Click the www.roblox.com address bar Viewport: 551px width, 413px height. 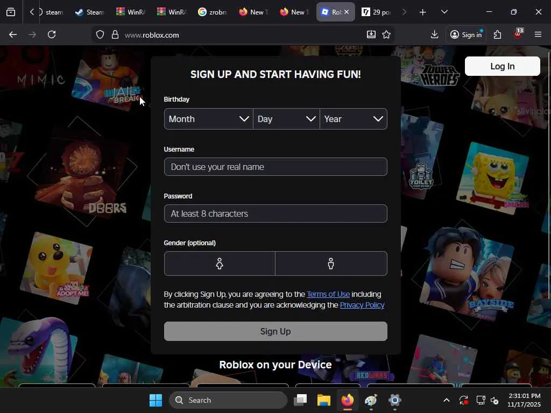pos(243,35)
